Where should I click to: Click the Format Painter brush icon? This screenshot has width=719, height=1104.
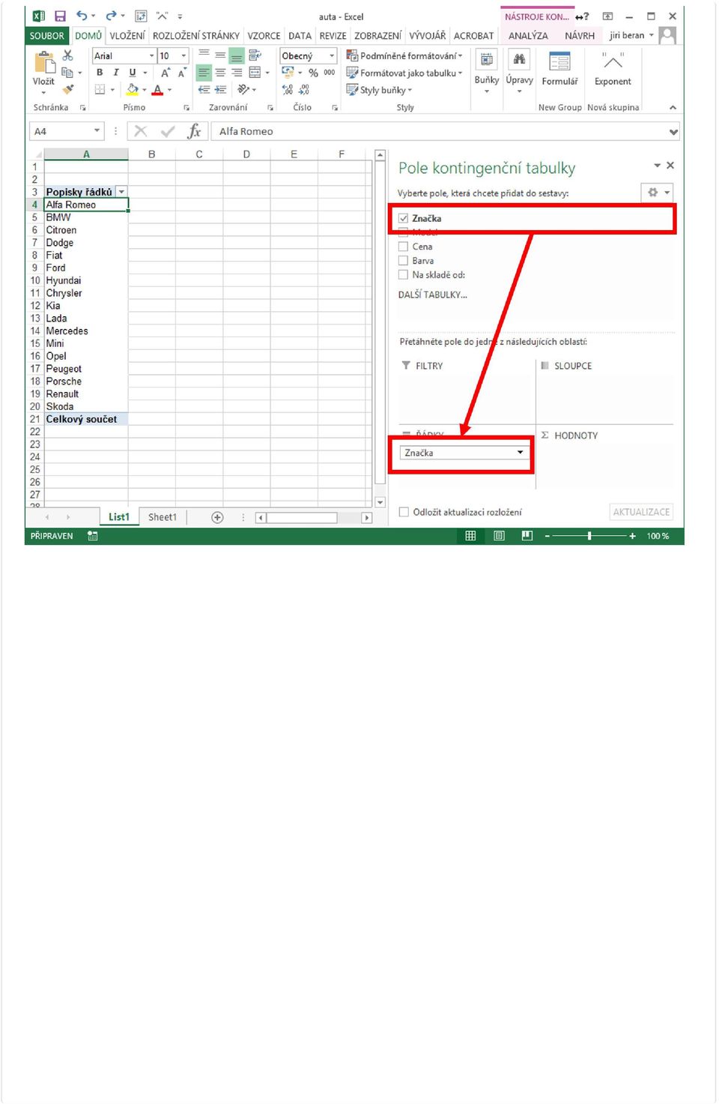(67, 89)
